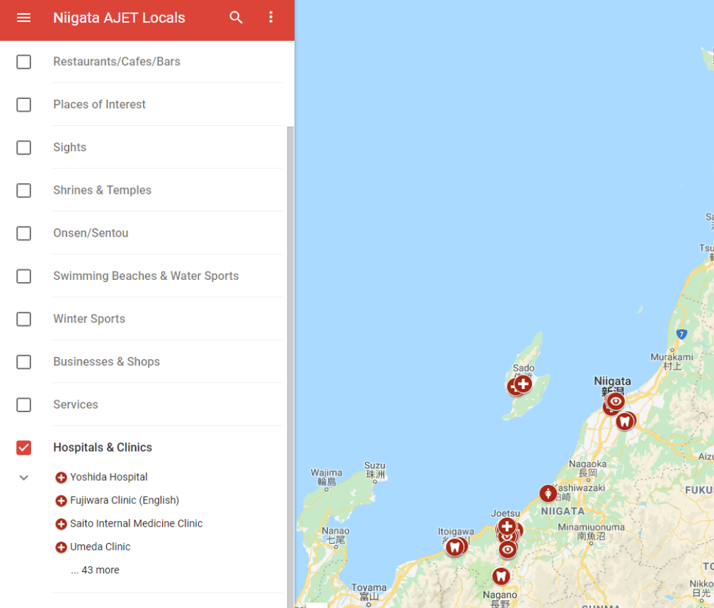
Task: Click the Nagaoka city label on map
Action: click(x=588, y=468)
